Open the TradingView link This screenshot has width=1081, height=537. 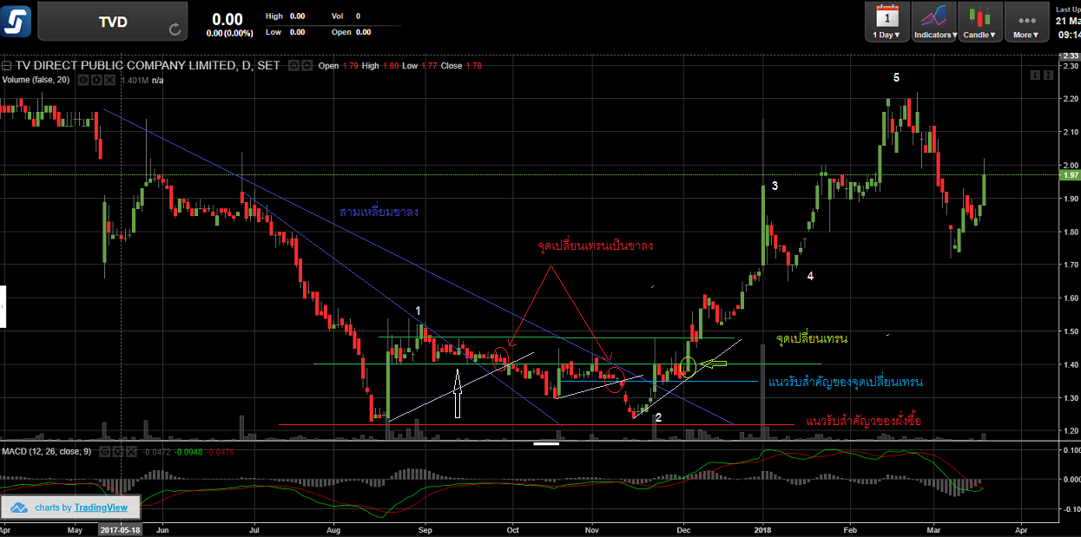pyautogui.click(x=101, y=508)
